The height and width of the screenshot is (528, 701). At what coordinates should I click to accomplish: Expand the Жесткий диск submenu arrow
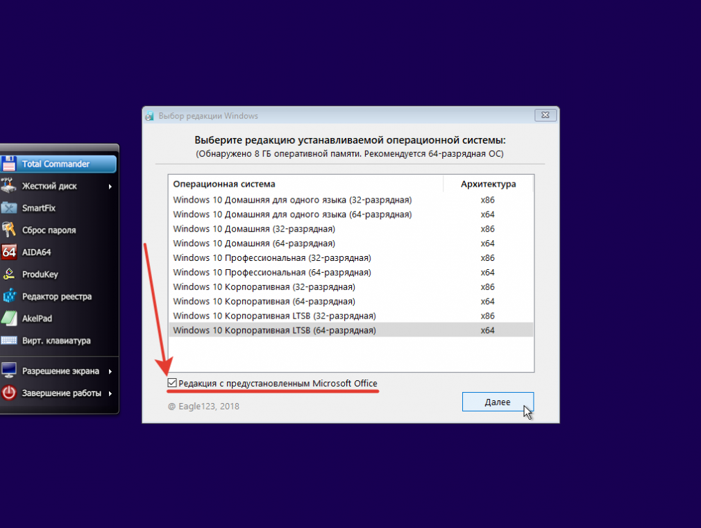(x=110, y=187)
